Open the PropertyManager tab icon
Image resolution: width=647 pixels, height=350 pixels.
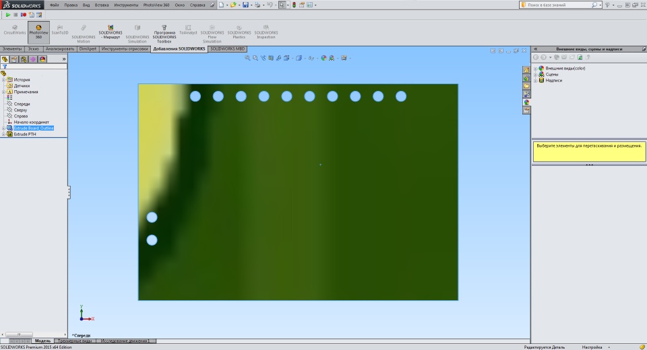14,59
